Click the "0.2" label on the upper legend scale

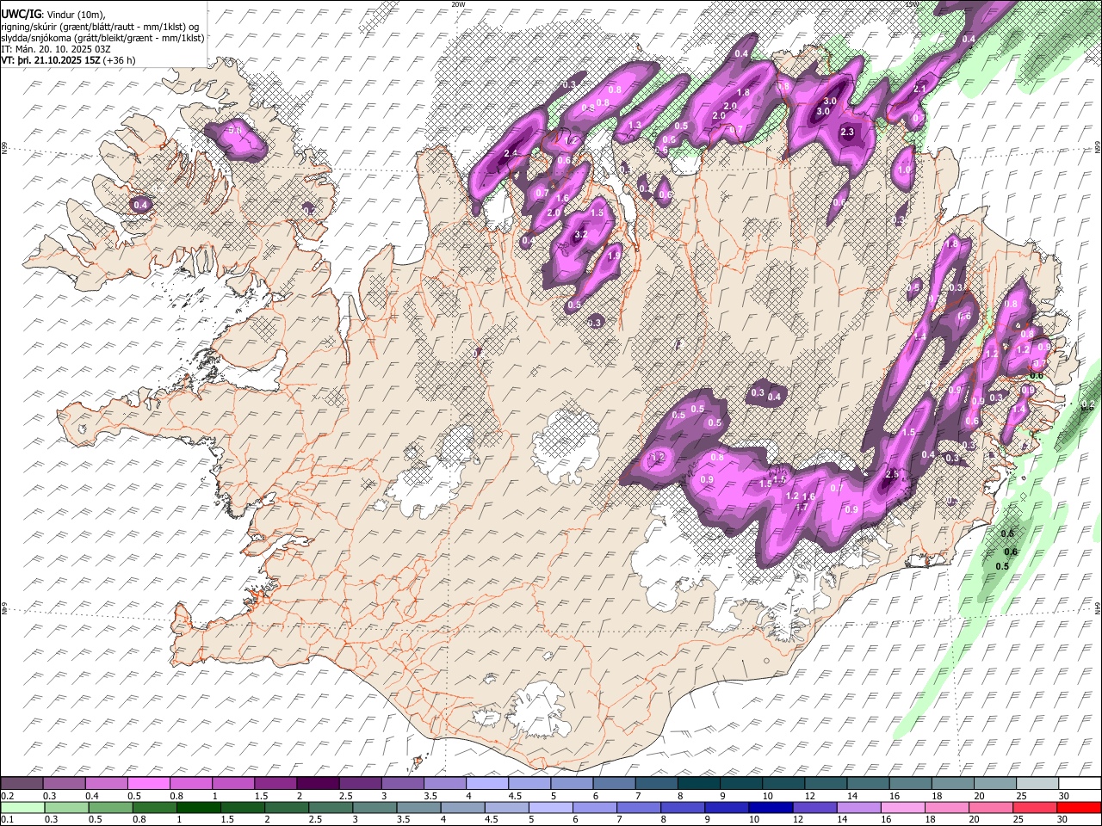coord(7,796)
